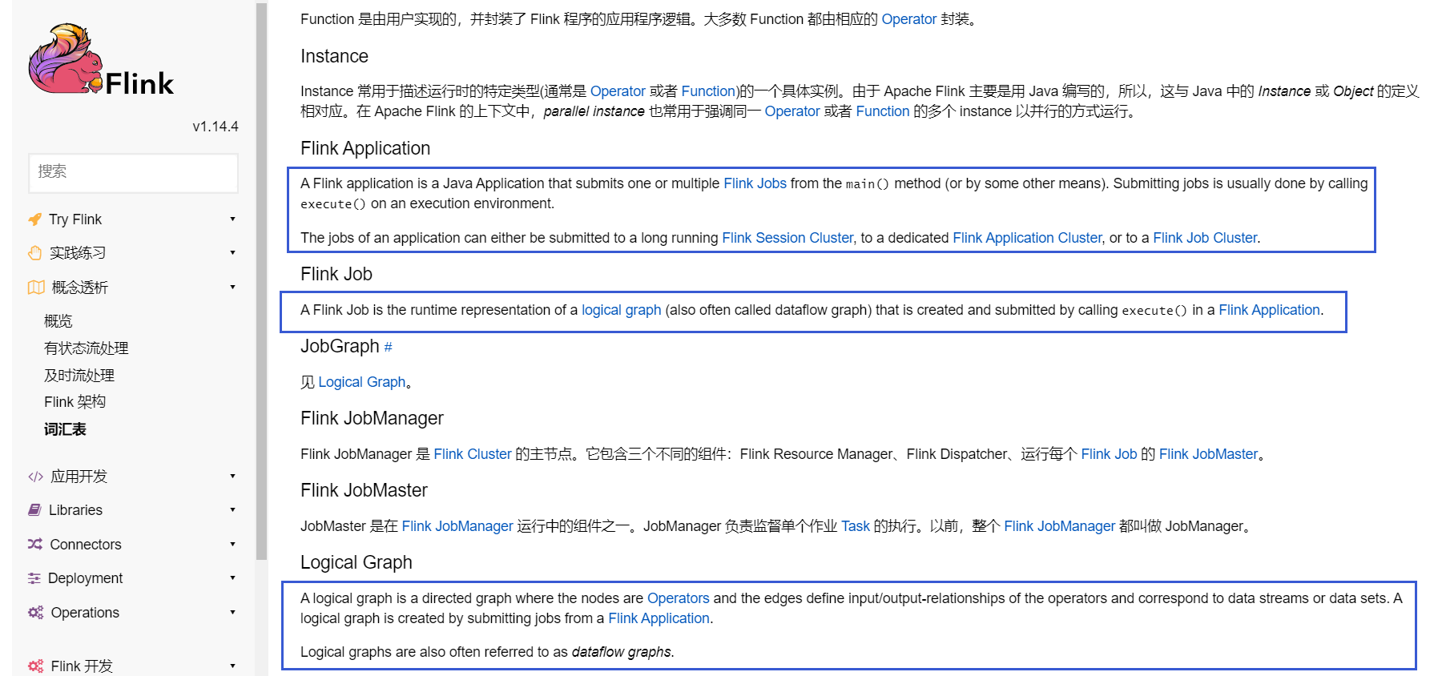
Task: Click the Connectors shuffle icon
Action: tap(35, 545)
